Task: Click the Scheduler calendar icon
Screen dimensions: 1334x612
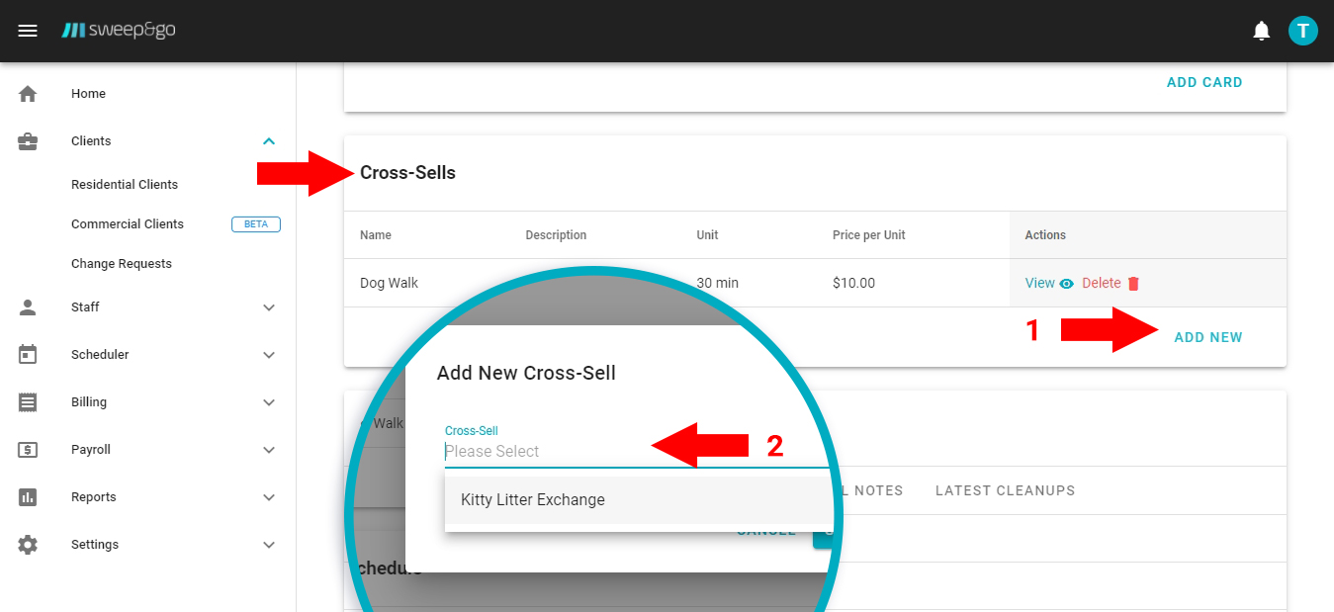Action: 28,354
